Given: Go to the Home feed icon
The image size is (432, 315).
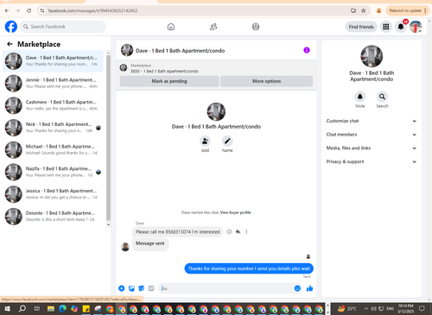Looking at the screenshot, I should pyautogui.click(x=171, y=27).
